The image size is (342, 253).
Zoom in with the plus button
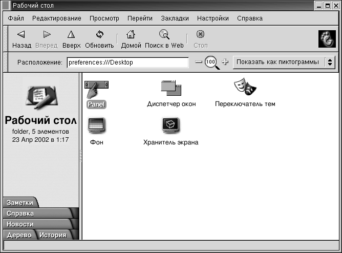click(x=225, y=62)
